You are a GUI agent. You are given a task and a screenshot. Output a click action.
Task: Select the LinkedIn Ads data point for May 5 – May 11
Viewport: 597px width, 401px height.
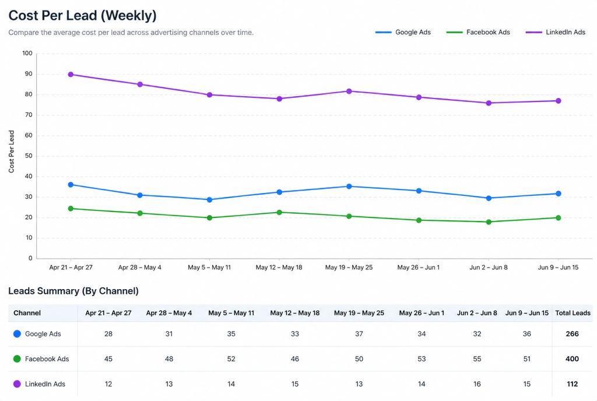209,95
